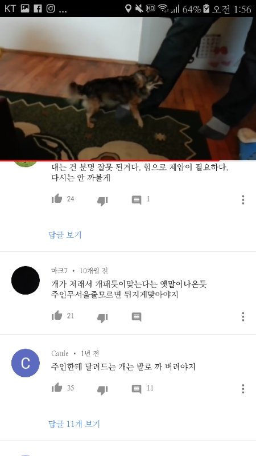256x456 pixels.
Task: Dislike the Cattle comment
Action: [102, 390]
